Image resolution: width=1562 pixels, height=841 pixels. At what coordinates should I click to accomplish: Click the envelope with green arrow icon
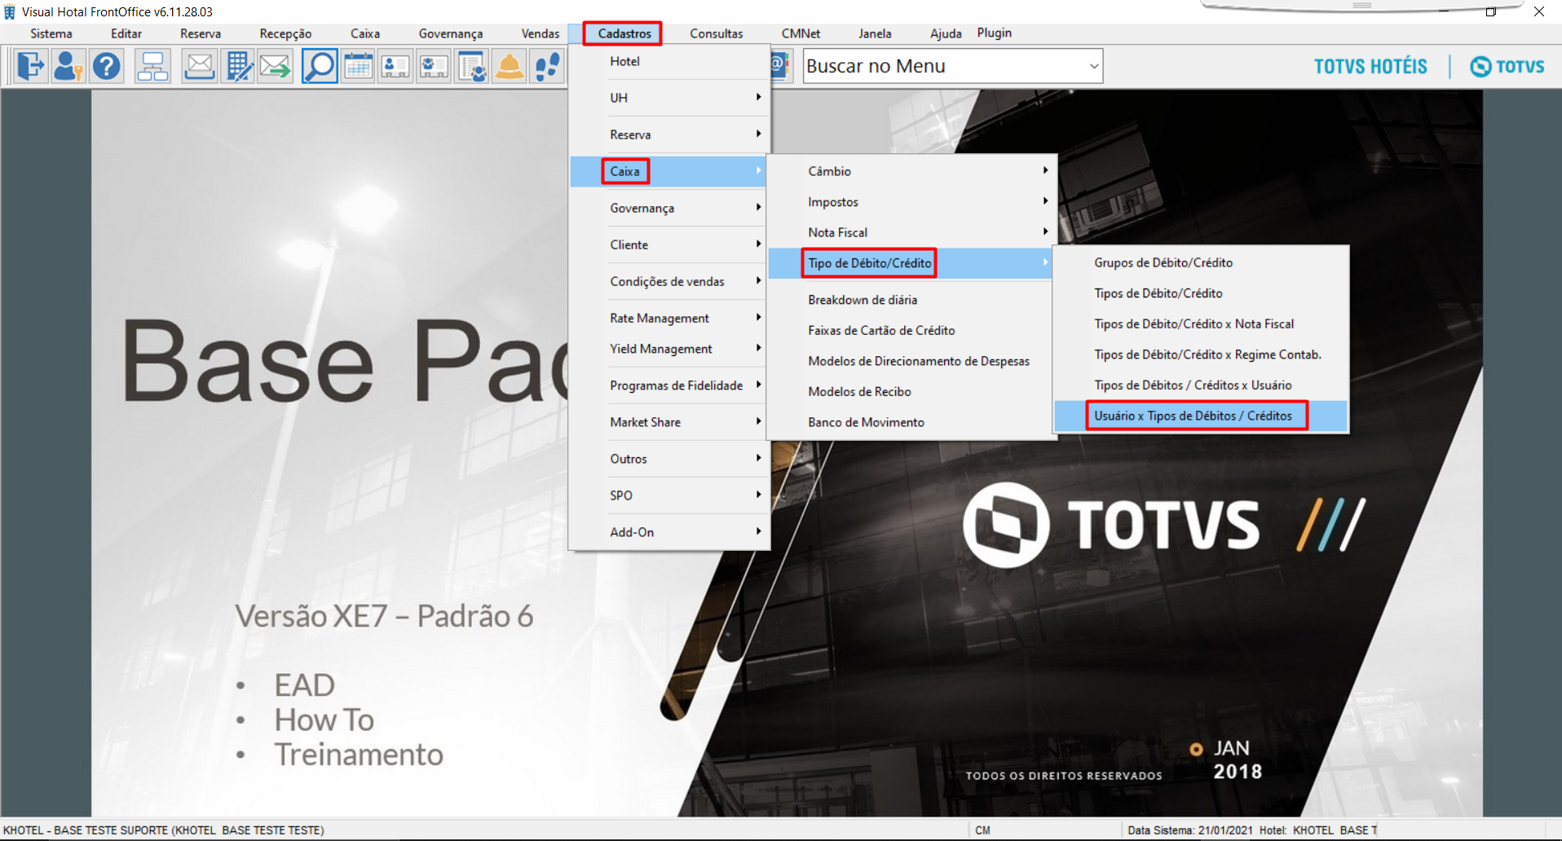click(x=276, y=66)
